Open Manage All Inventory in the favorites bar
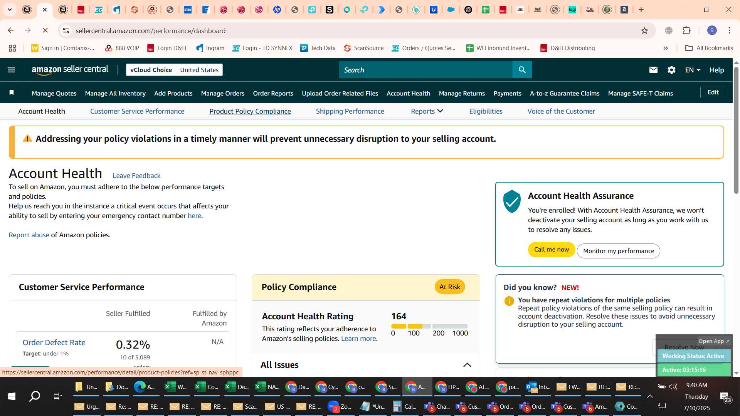The image size is (740, 416). [x=115, y=93]
